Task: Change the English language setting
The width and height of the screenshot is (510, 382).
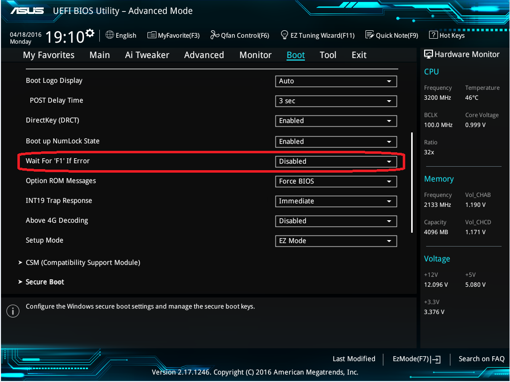Action: (121, 35)
